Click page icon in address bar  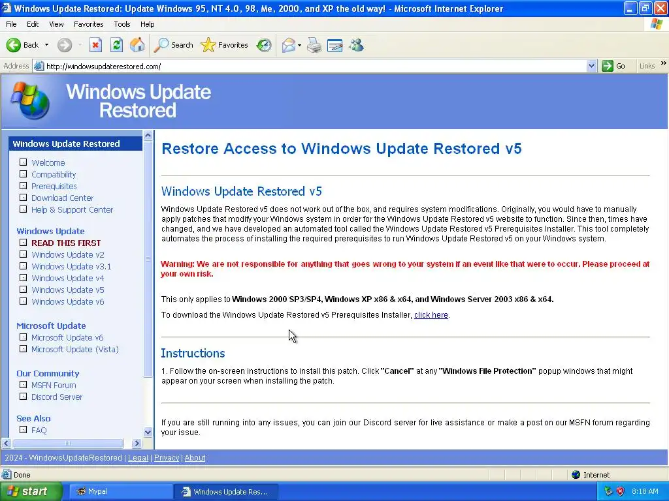click(39, 66)
